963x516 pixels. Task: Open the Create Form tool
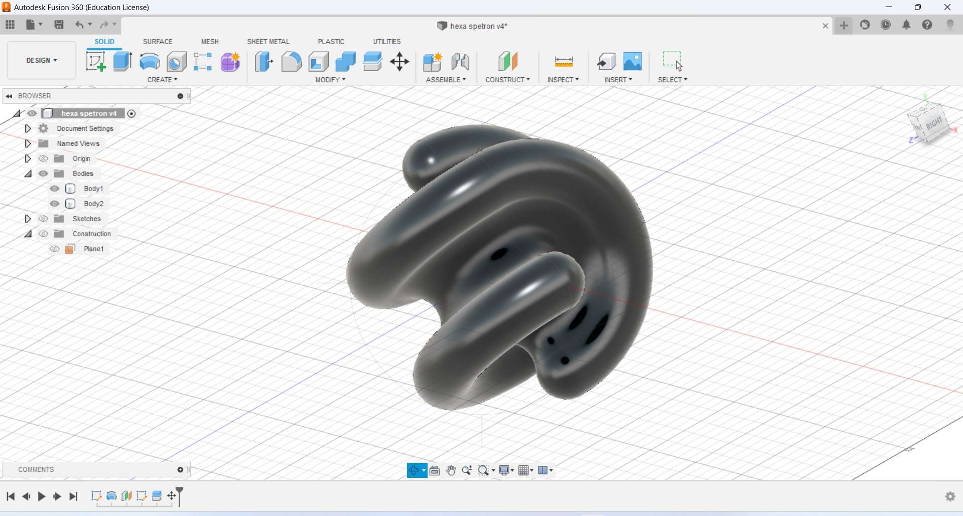click(230, 62)
